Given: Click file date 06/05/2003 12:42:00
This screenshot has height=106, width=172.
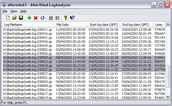Looking at the screenshot, I should point(71,54).
